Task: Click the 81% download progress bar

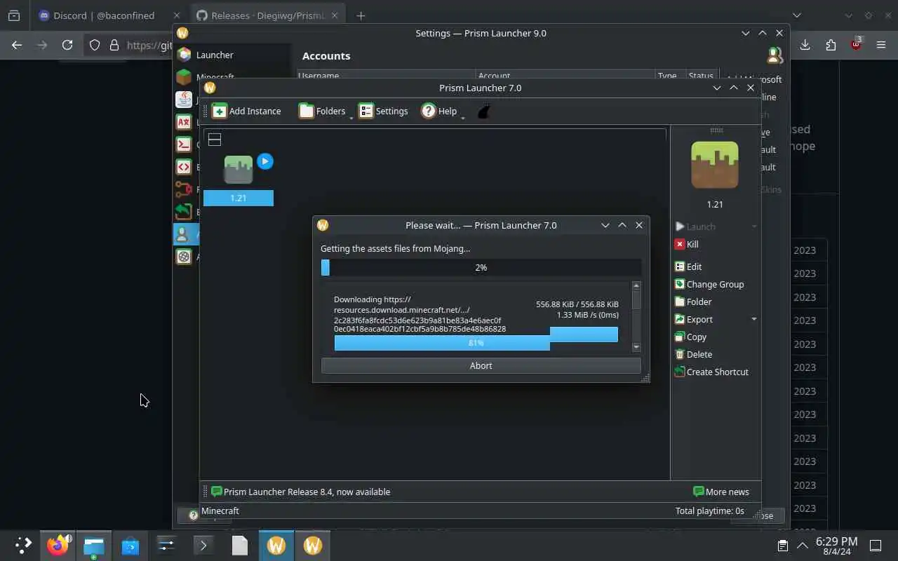Action: pos(476,343)
